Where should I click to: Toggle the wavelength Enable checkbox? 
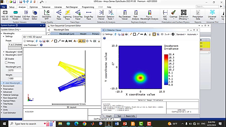(x=6, y=59)
